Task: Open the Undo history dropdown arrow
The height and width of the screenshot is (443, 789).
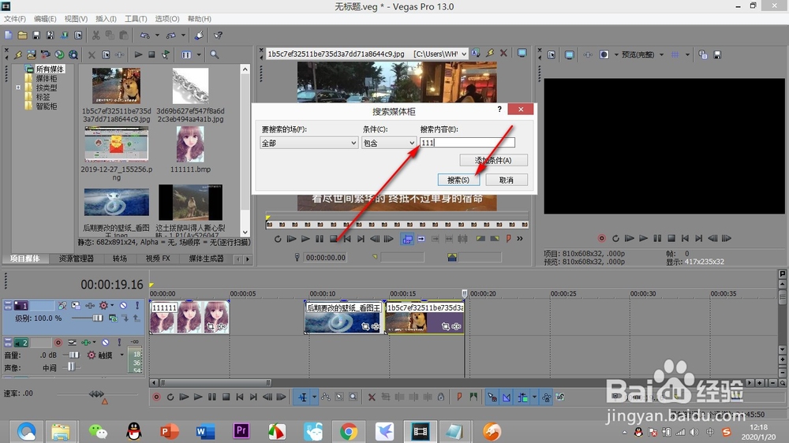Action: 157,35
